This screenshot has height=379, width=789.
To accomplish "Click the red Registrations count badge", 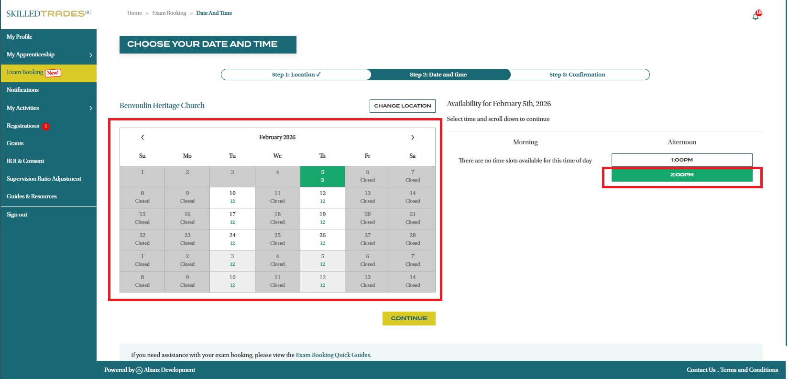I will (46, 126).
